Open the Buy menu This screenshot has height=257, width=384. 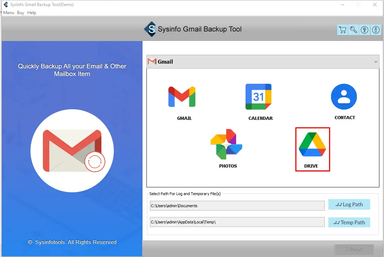(20, 13)
